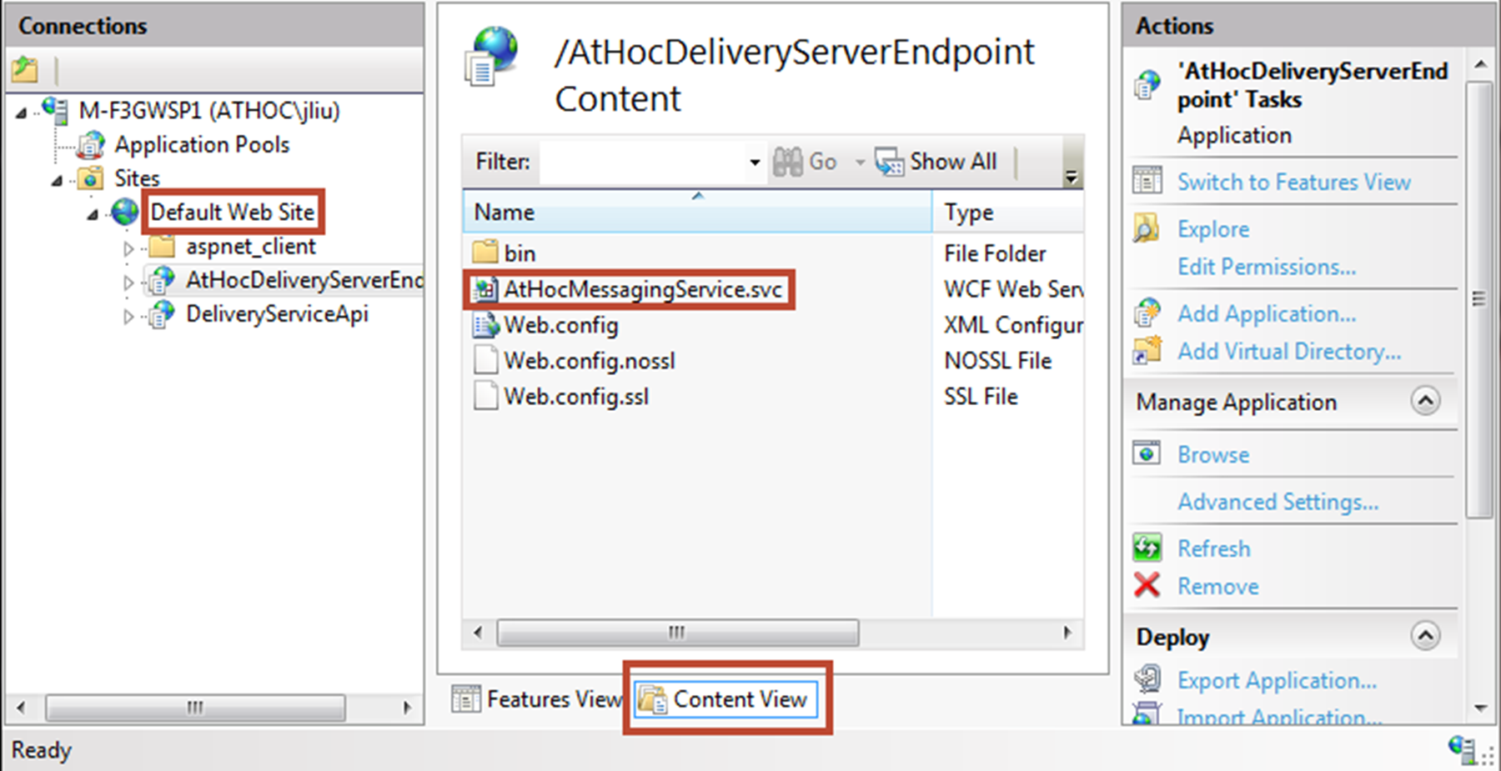Click the Default Web Site globe icon
1501x771 pixels.
point(125,212)
